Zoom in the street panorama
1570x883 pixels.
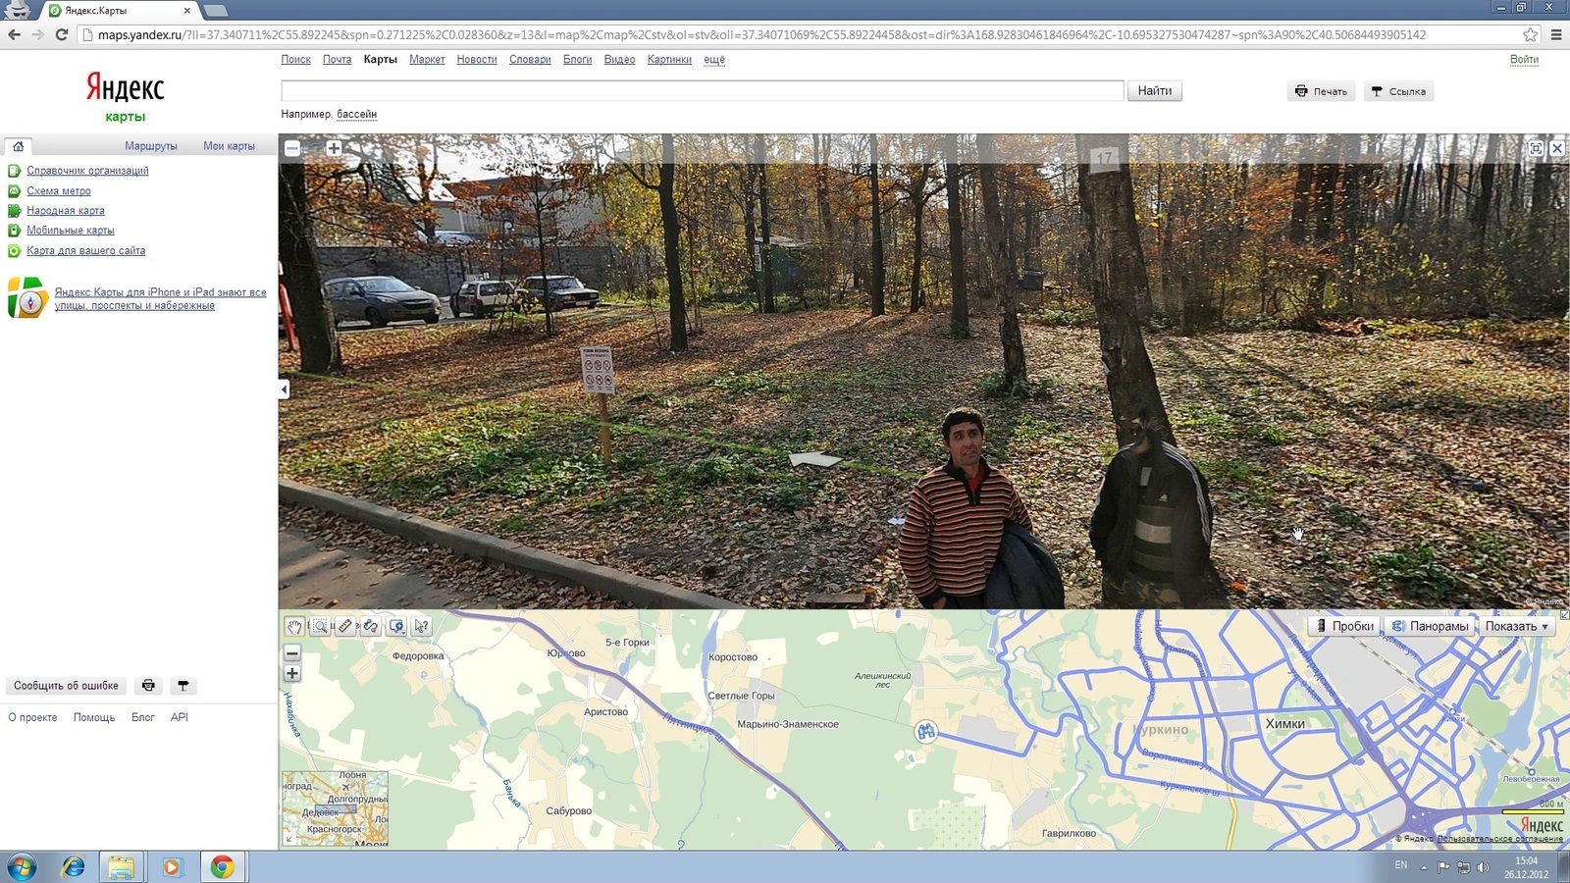(x=334, y=148)
